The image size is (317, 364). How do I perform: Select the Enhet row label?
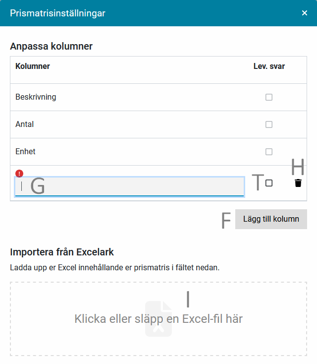click(x=25, y=152)
